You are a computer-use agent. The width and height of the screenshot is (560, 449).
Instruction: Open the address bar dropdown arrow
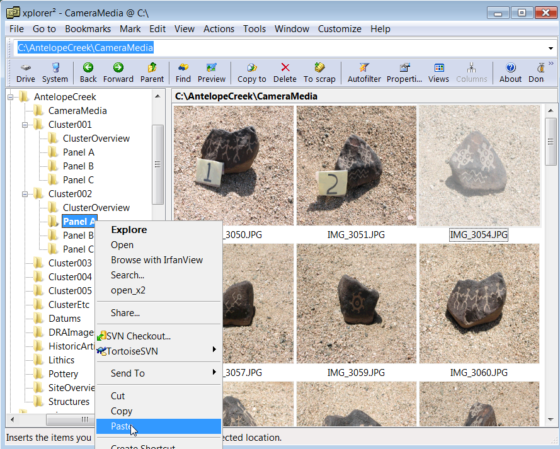[551, 48]
